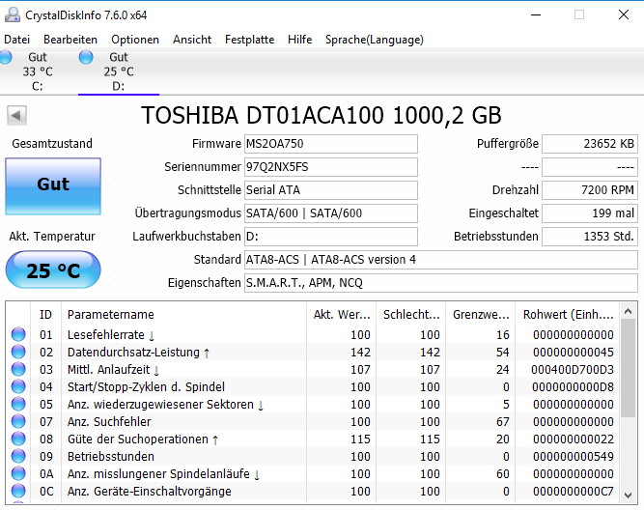
Task: Open the Bearbeiten menu
Action: [70, 40]
